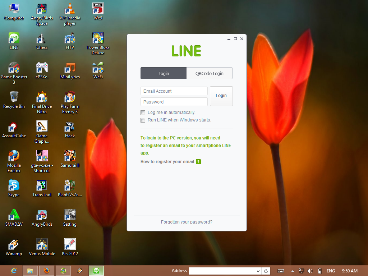
Task: Select Game Booster 3 shortcut
Action: (14, 73)
